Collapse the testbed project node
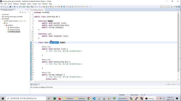The image size is (181, 101). pyautogui.click(x=1, y=19)
